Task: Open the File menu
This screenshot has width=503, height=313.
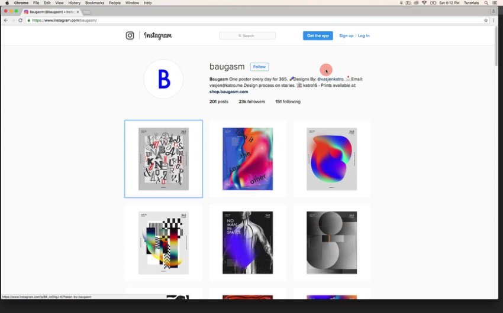Action: tap(36, 3)
